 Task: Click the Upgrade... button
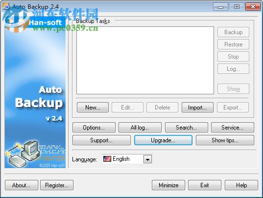point(163,140)
